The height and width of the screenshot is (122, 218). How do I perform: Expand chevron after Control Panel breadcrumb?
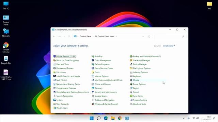point(93,37)
